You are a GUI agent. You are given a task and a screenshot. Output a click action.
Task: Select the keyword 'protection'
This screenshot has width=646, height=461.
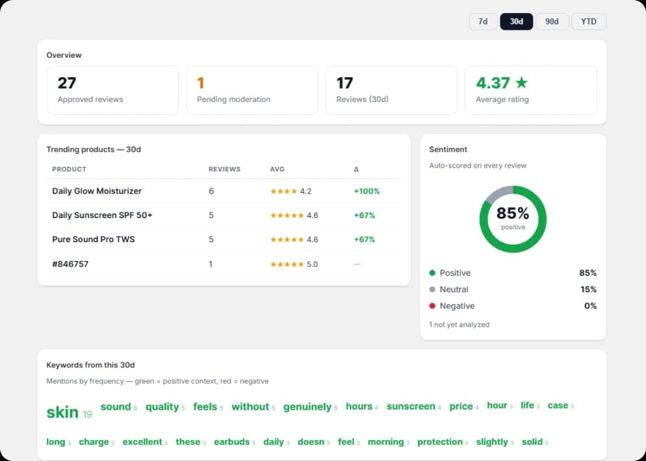440,442
